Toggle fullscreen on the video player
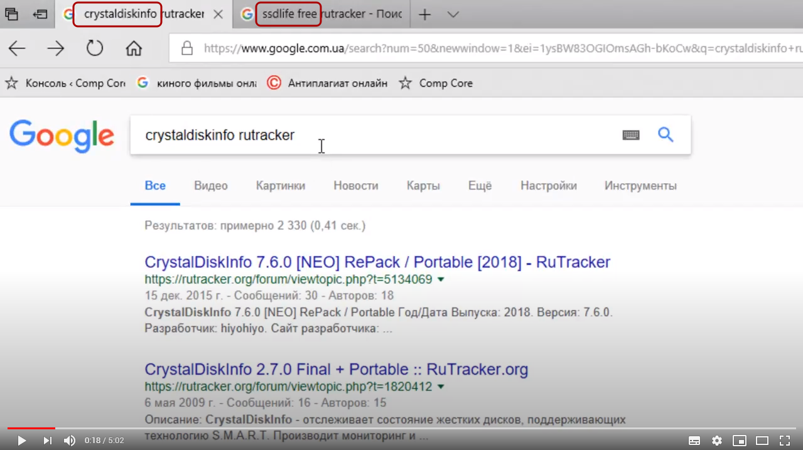The image size is (803, 450). [785, 441]
